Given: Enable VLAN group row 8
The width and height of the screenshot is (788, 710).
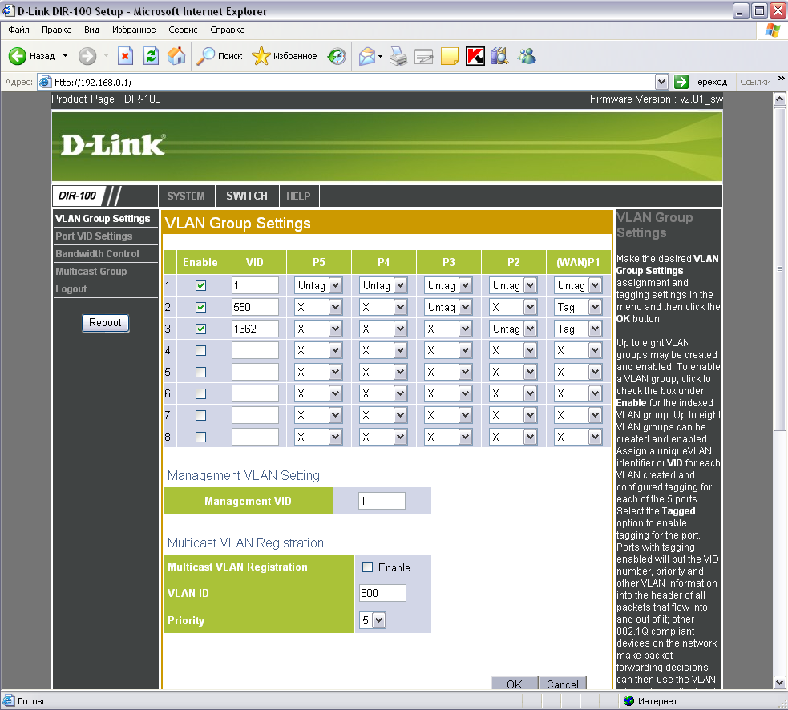Looking at the screenshot, I should (200, 438).
